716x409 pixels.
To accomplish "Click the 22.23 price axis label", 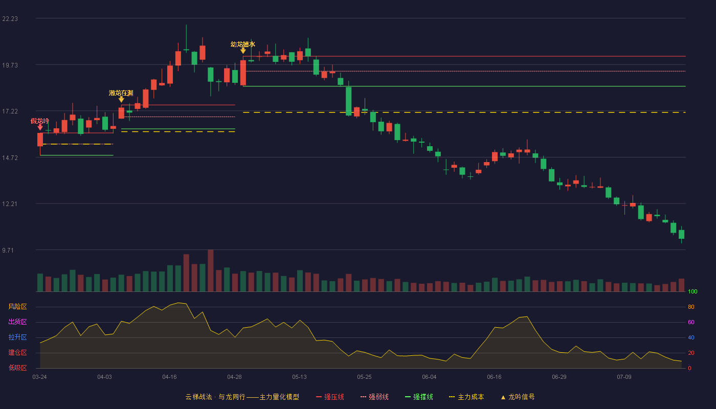I will (10, 18).
